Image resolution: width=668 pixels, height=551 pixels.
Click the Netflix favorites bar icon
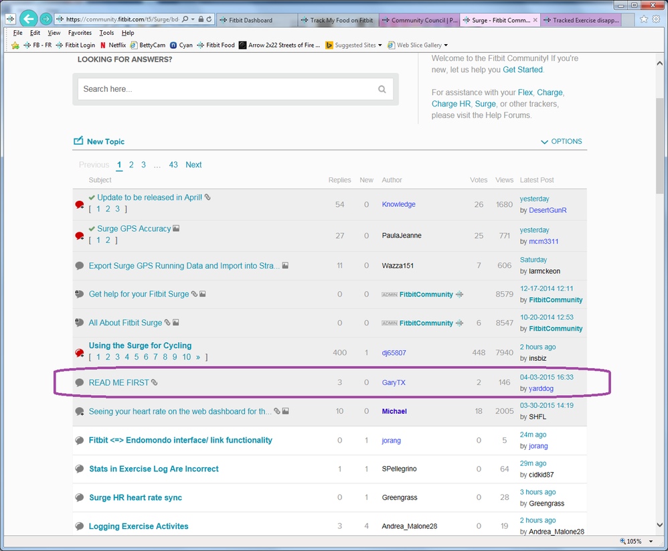(x=102, y=45)
